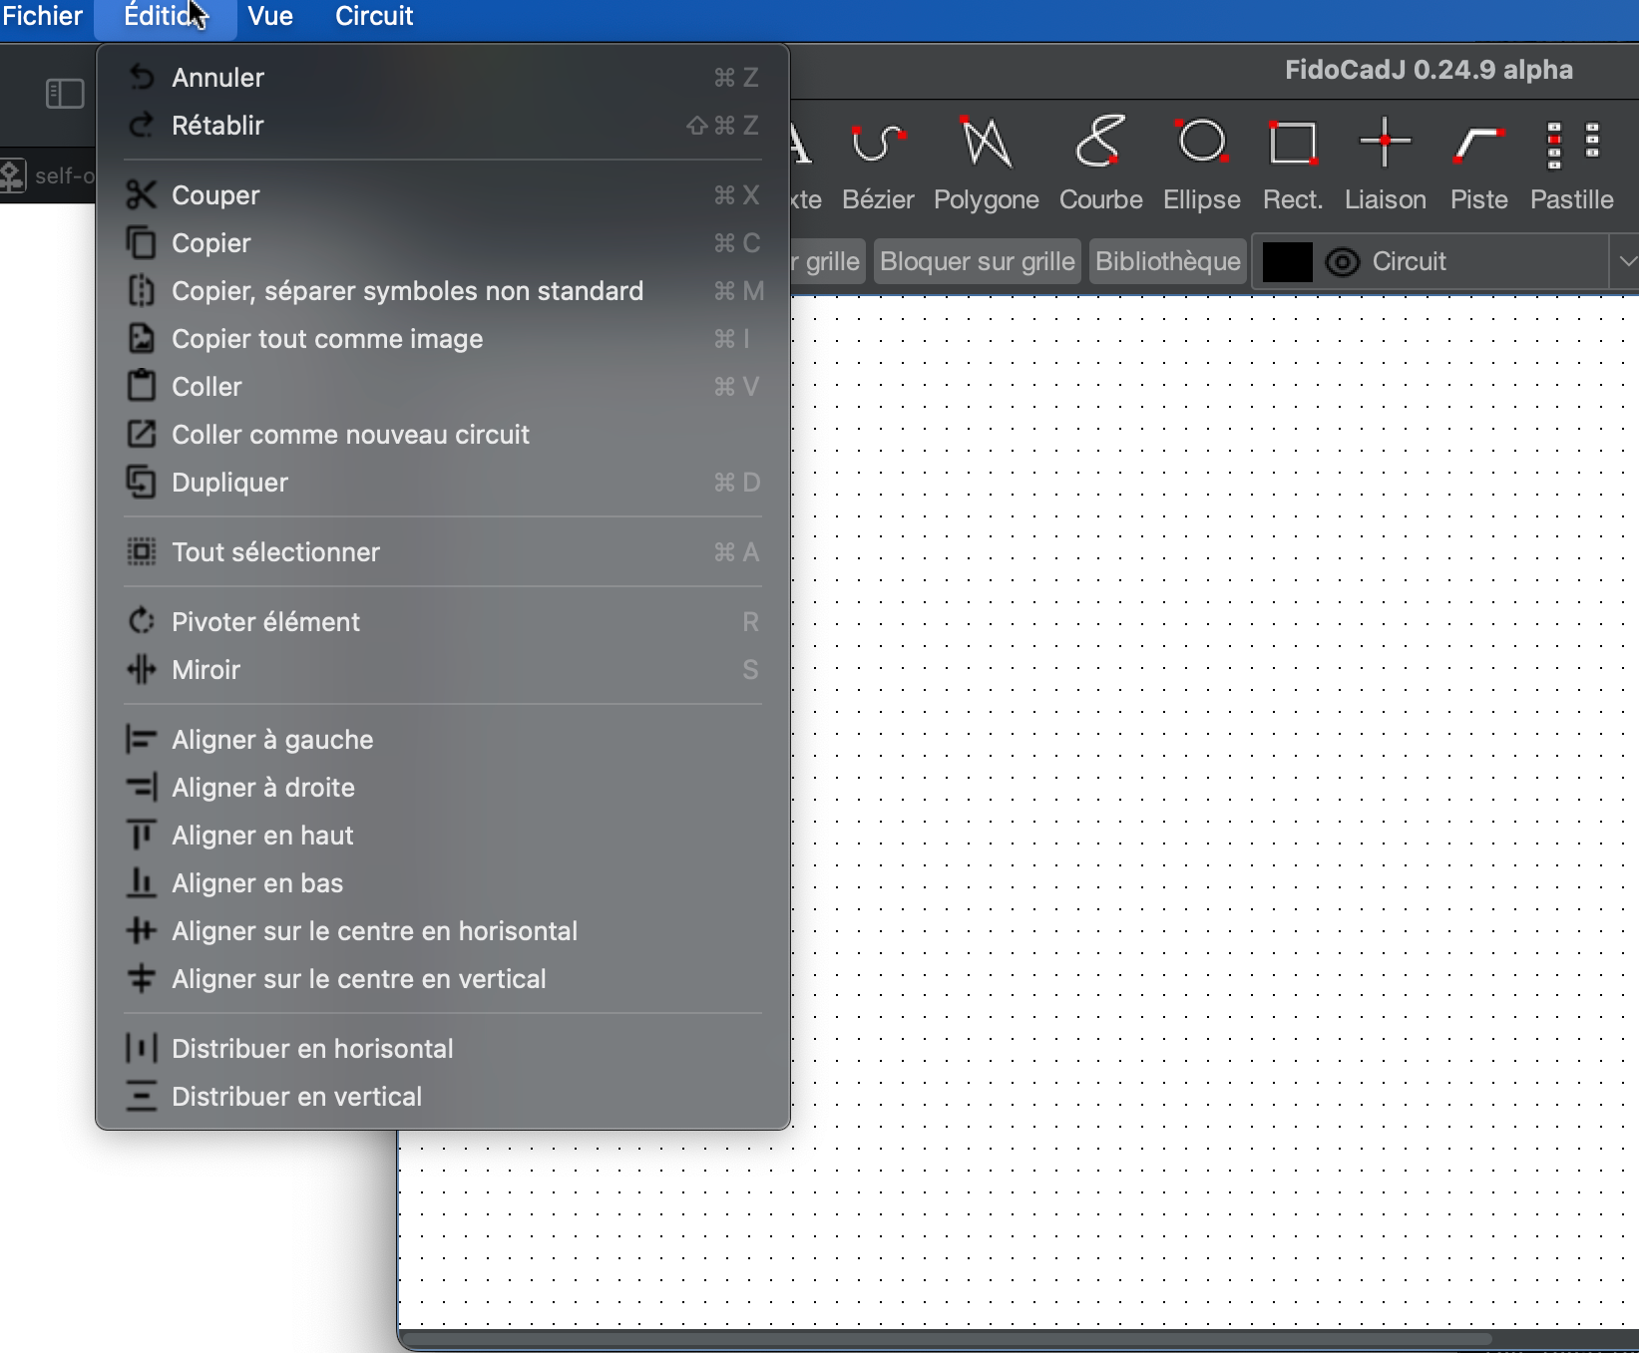Toggle Bloquer sur grille snapping

977,261
